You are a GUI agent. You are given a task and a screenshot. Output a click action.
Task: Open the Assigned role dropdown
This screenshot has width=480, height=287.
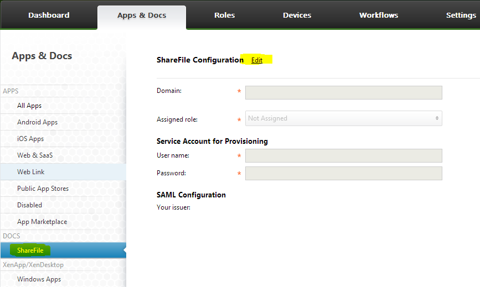tap(343, 118)
